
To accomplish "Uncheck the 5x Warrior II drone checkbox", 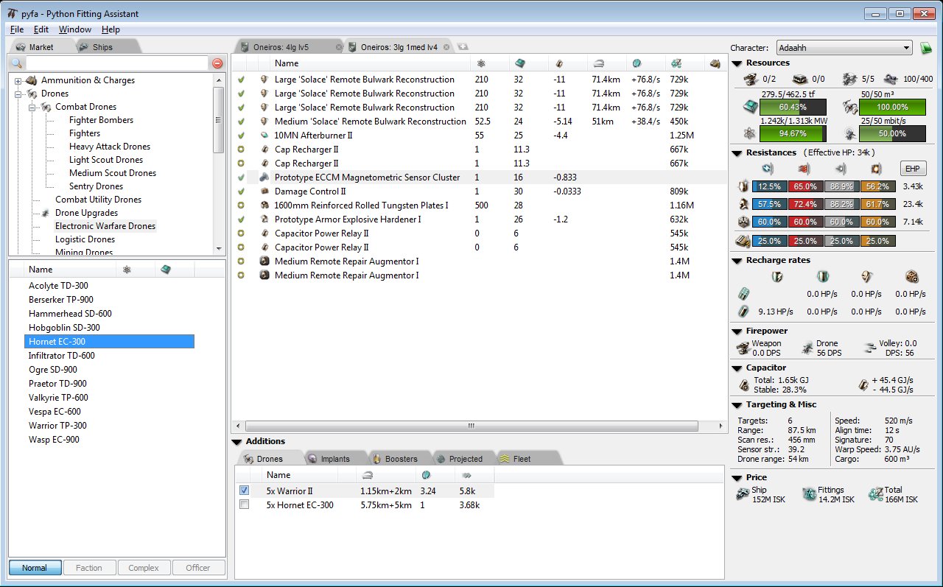I will pyautogui.click(x=245, y=491).
